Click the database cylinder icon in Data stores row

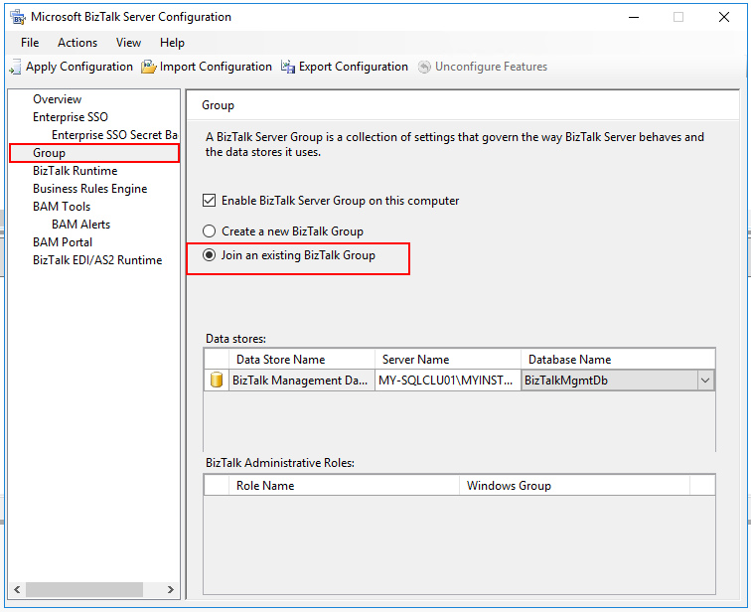[217, 381]
